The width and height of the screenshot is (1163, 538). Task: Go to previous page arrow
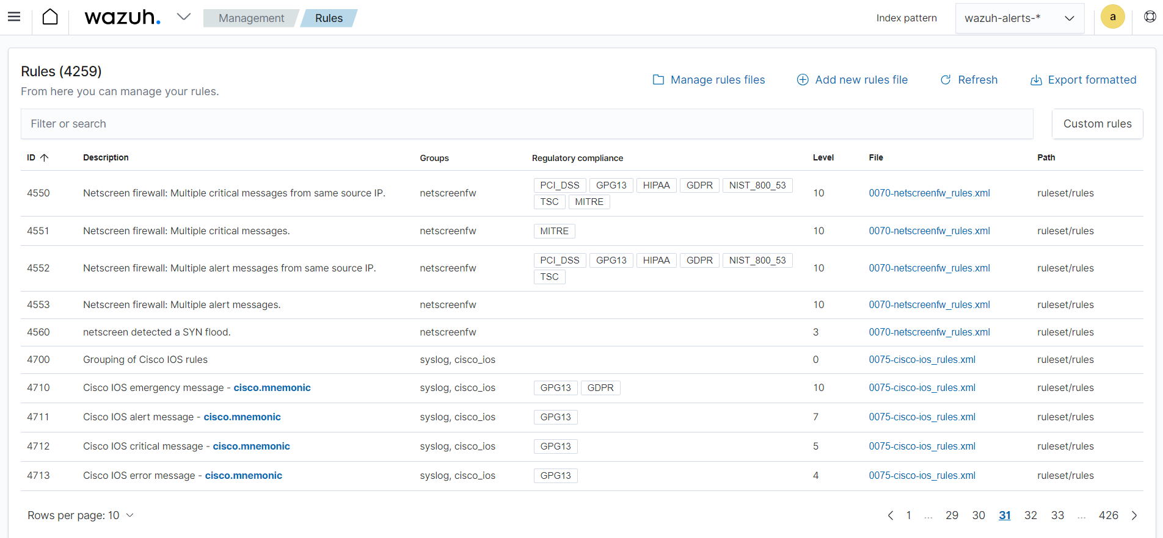pyautogui.click(x=890, y=515)
